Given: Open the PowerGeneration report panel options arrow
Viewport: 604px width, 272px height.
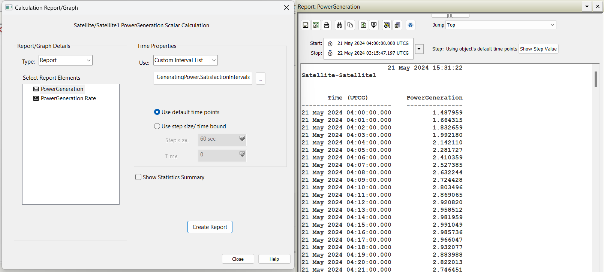Looking at the screenshot, I should click(587, 6).
